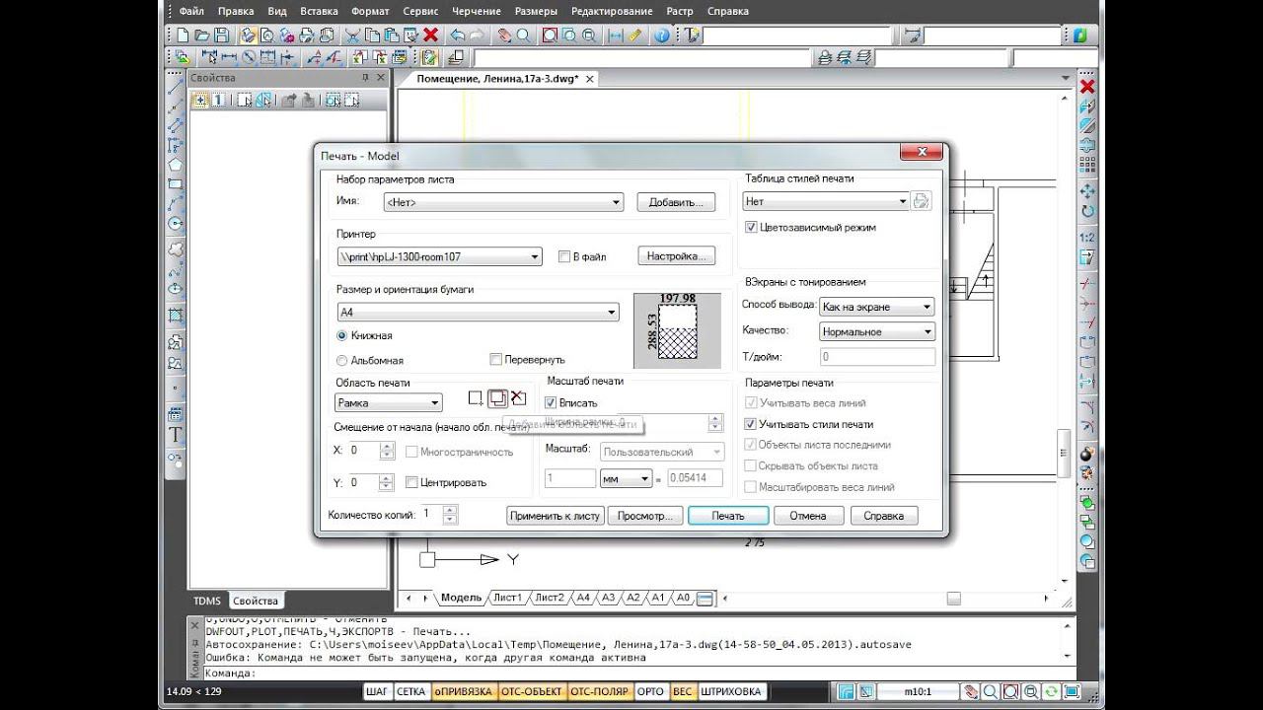This screenshot has height=710, width=1263.
Task: Click the Save diskette icon
Action: (x=221, y=35)
